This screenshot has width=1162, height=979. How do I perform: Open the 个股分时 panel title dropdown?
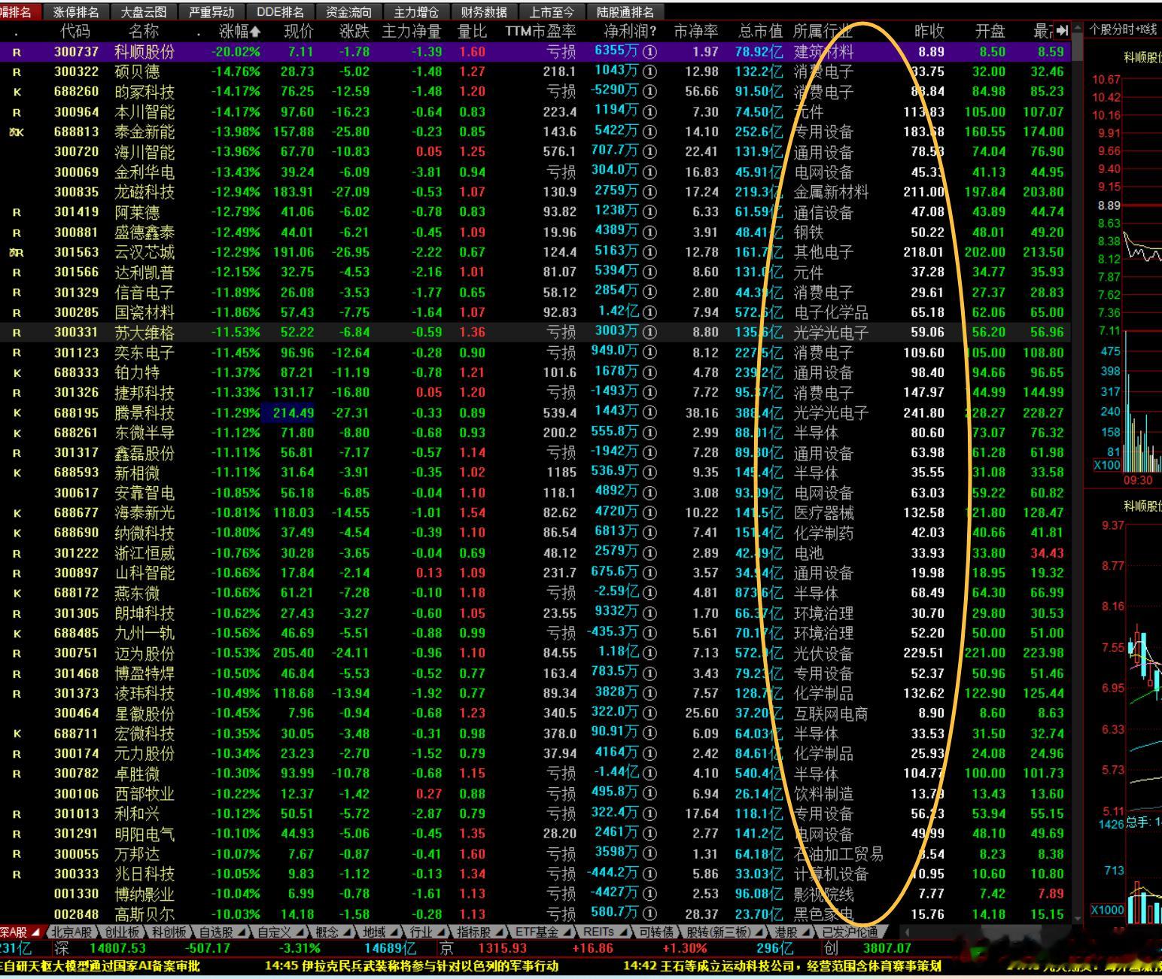point(1124,29)
